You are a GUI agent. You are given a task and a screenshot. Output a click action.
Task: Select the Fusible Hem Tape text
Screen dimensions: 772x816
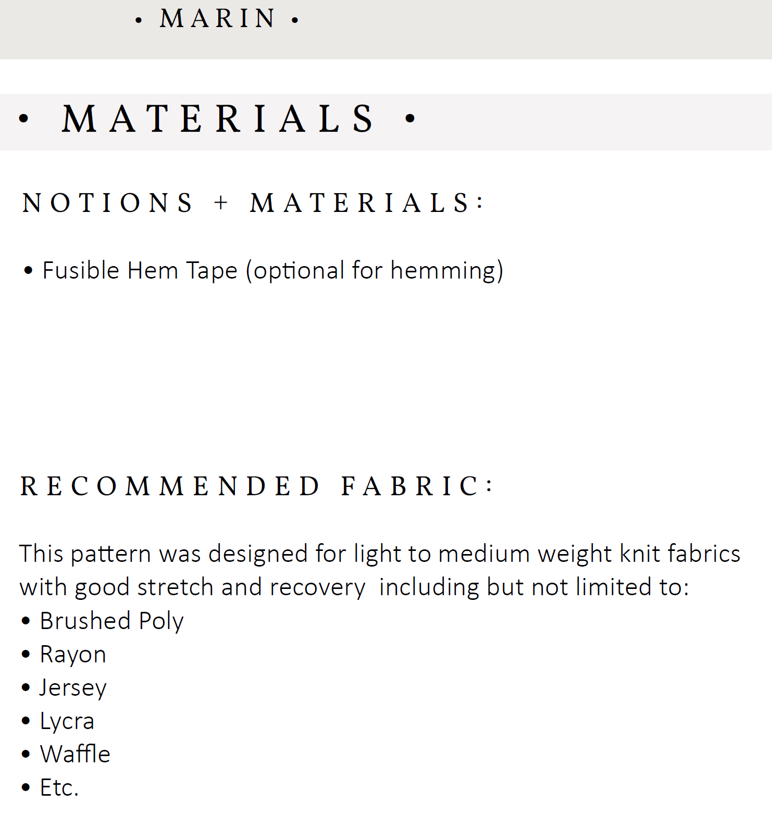click(140, 271)
